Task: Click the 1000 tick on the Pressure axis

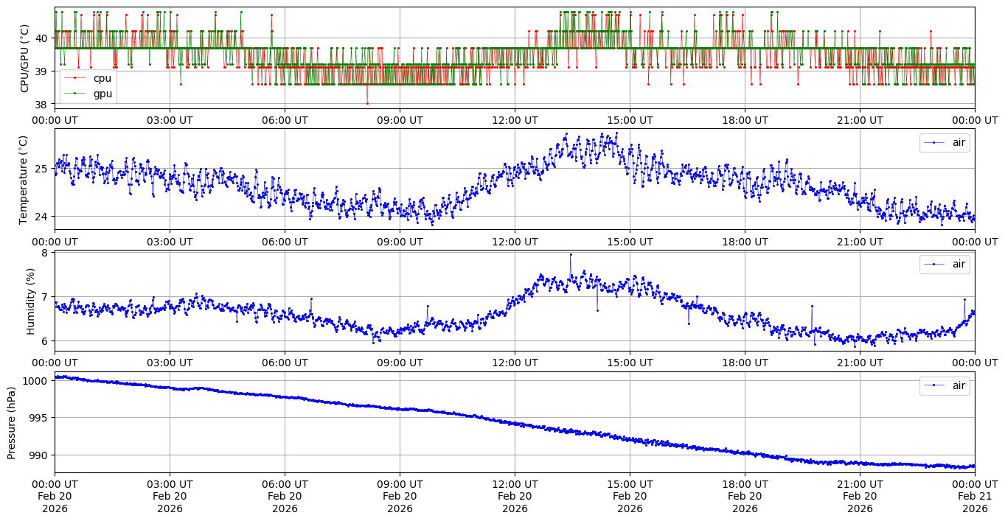Action: point(36,381)
